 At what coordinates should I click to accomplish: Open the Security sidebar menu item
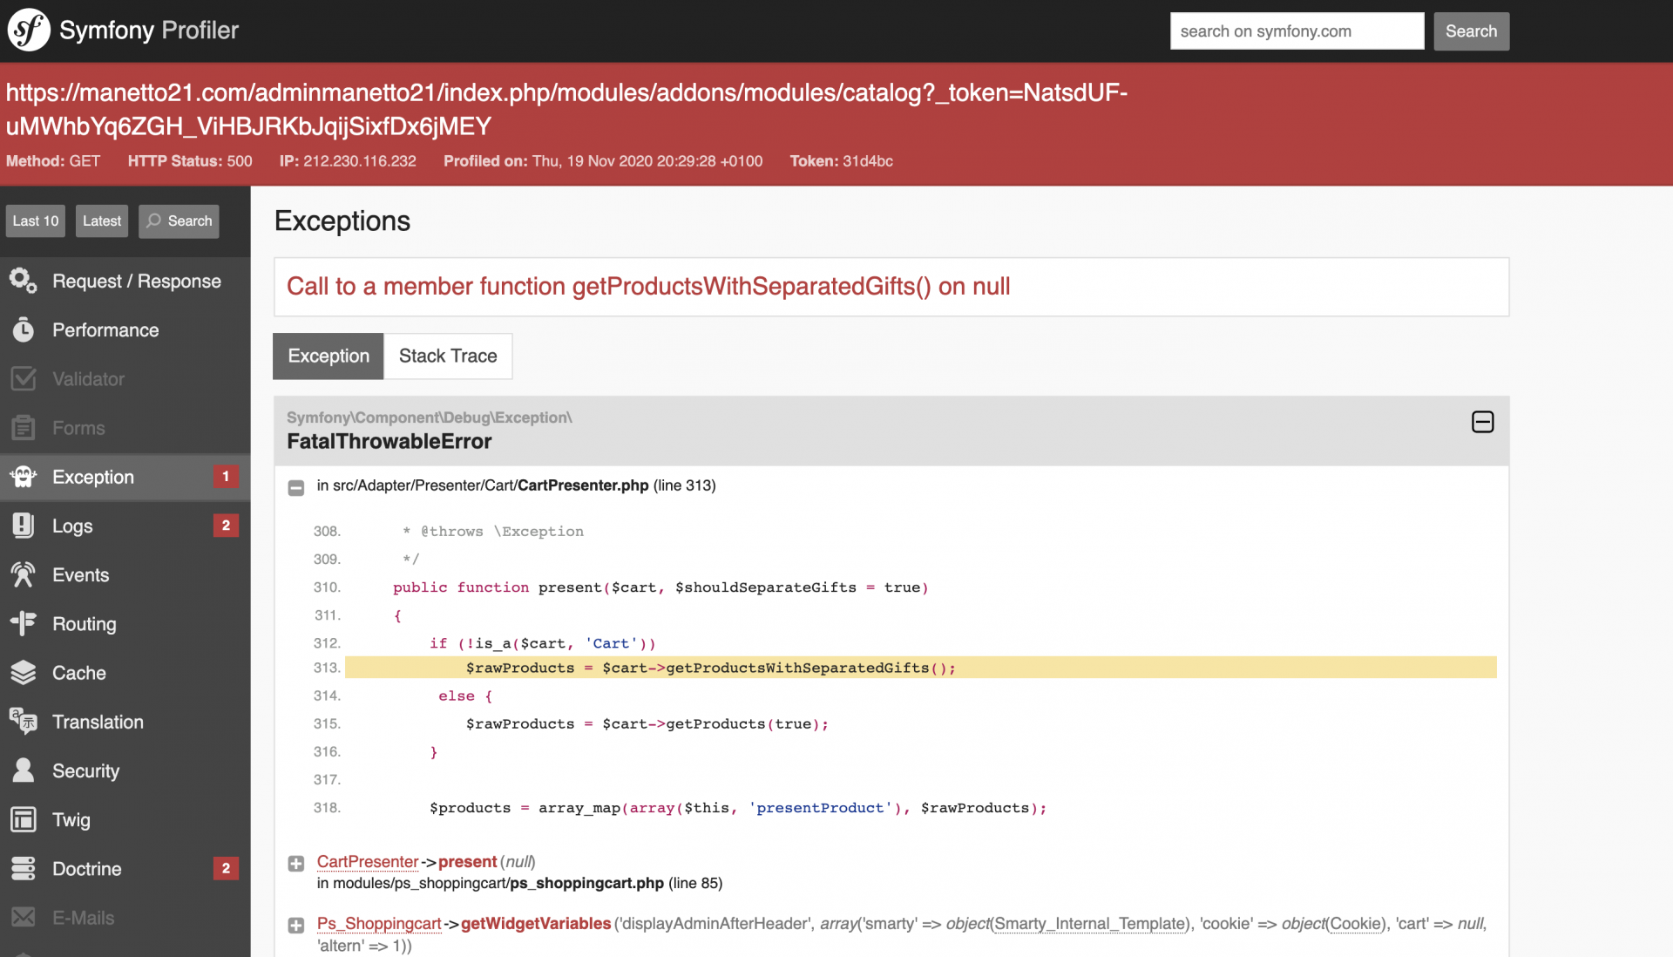click(x=85, y=770)
